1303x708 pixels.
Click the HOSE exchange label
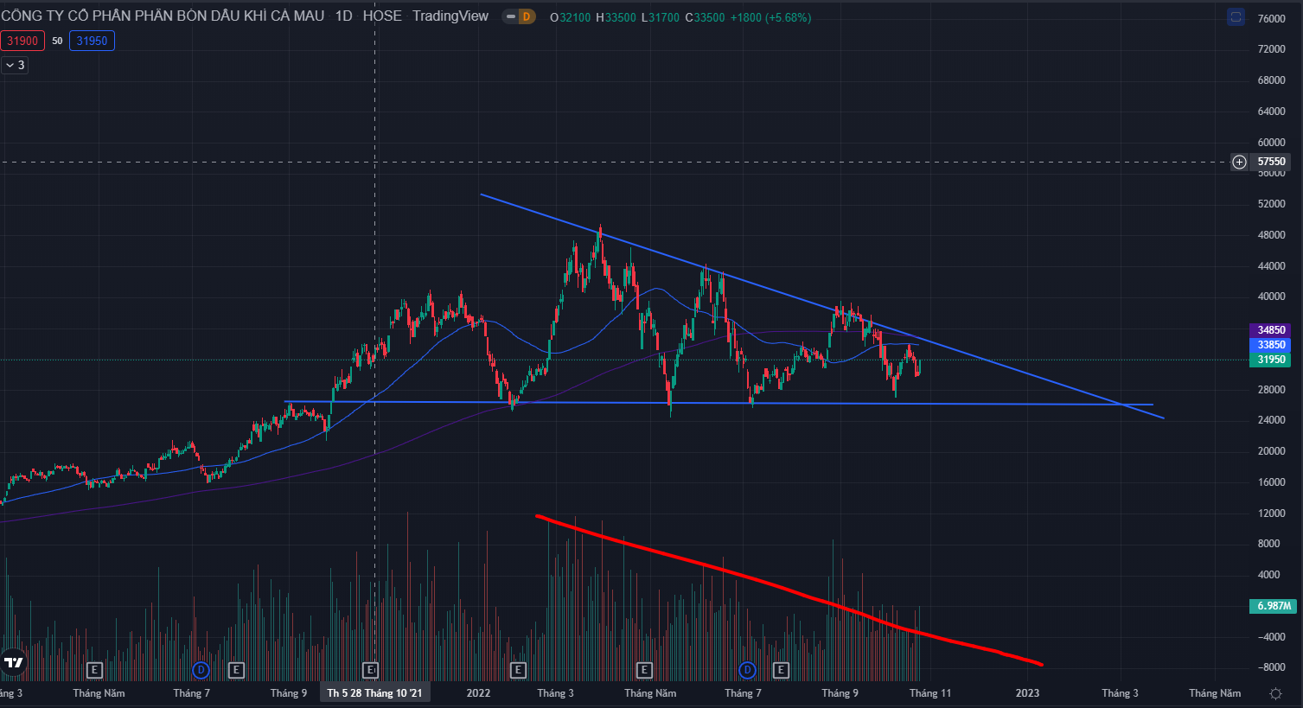coord(382,16)
